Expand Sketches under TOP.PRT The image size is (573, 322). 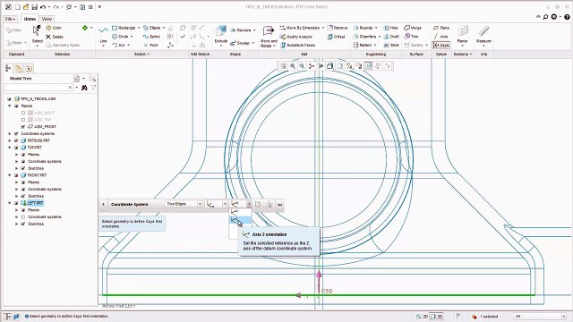(x=16, y=168)
